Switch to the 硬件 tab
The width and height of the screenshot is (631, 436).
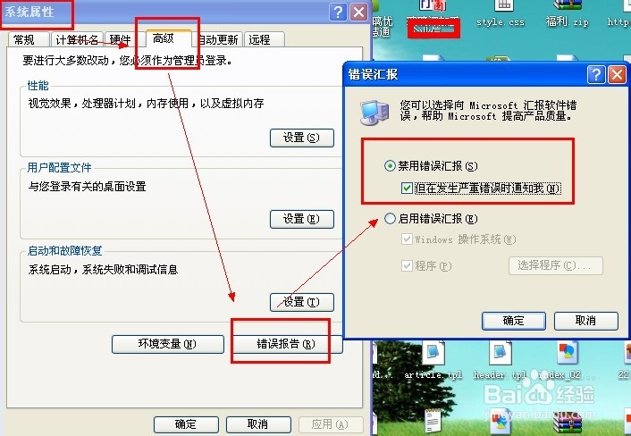pyautogui.click(x=120, y=40)
